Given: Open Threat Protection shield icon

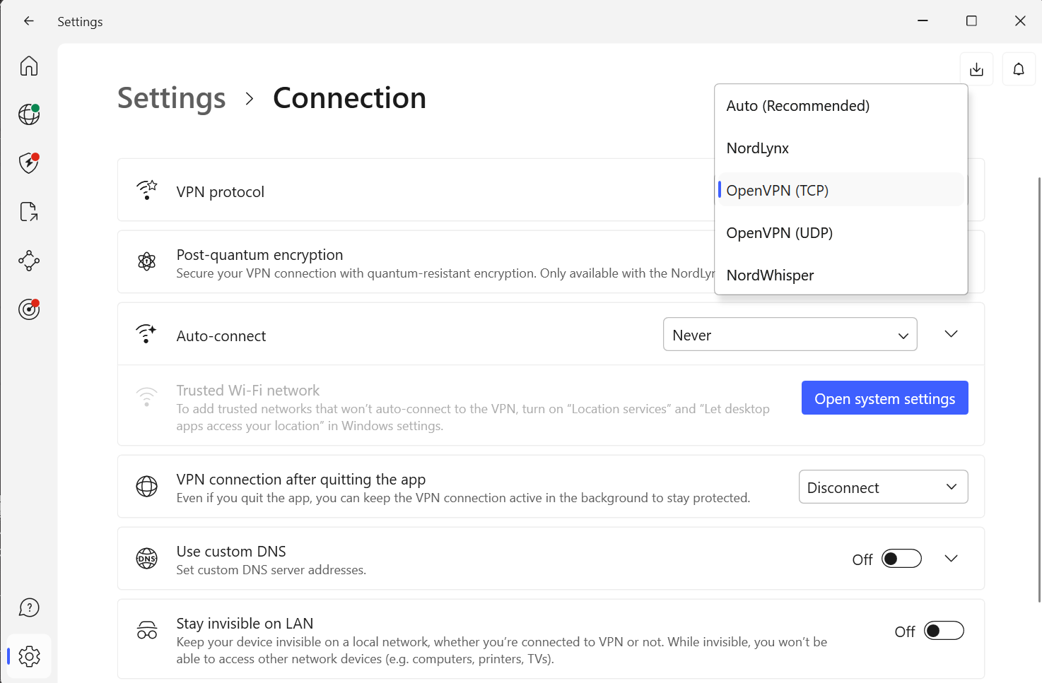Looking at the screenshot, I should (x=29, y=162).
